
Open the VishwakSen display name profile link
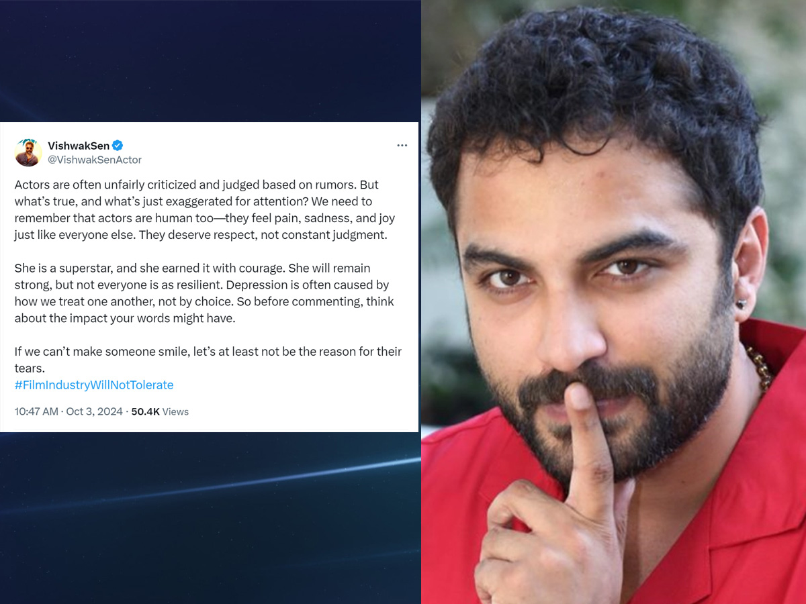(x=79, y=146)
